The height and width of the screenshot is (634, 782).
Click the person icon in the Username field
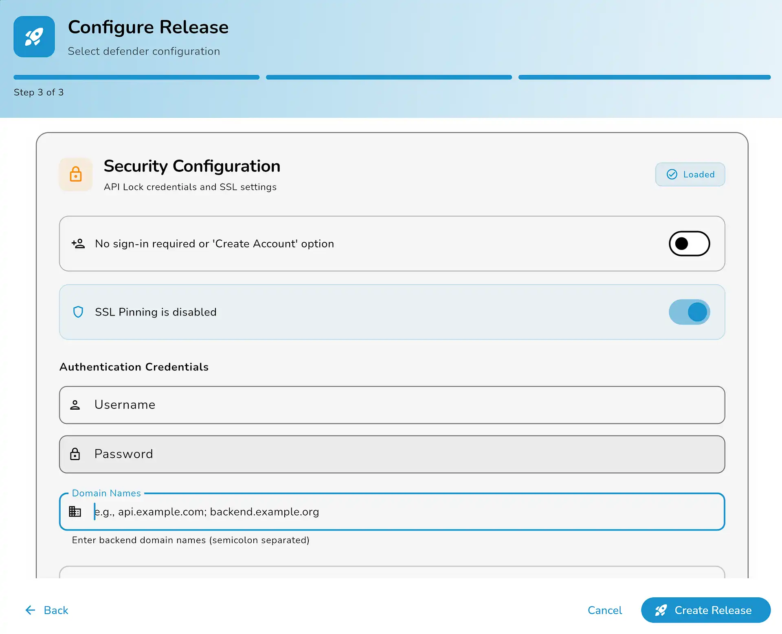click(75, 405)
